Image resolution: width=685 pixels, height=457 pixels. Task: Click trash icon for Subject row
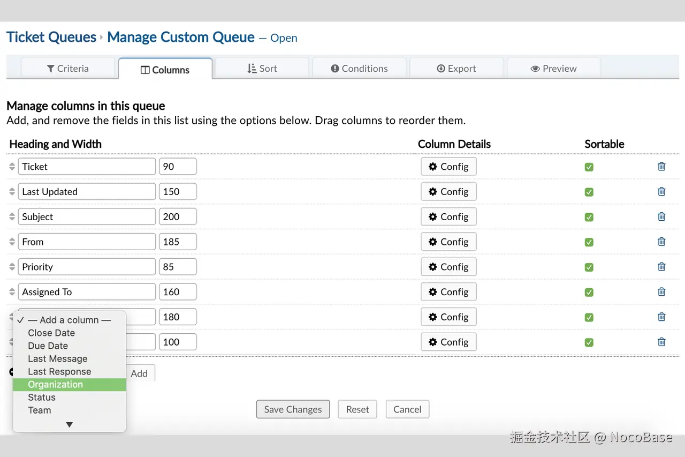(x=661, y=217)
